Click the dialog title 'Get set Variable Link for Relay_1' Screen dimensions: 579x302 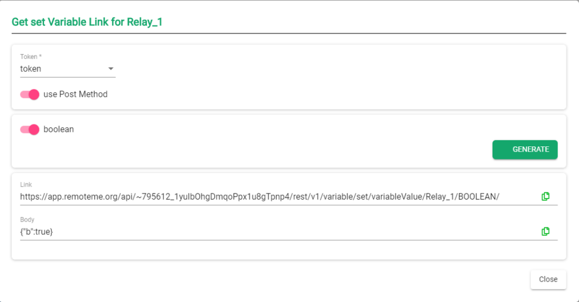tap(87, 23)
